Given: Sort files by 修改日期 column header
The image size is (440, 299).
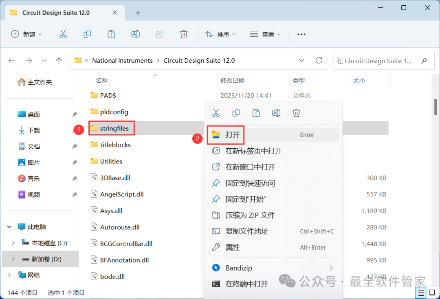Looking at the screenshot, I should point(233,81).
